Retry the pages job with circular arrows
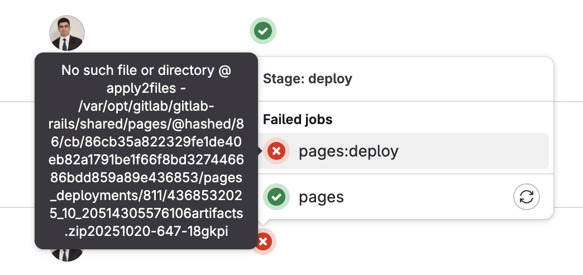Viewport: 583px width, 275px height. click(527, 197)
